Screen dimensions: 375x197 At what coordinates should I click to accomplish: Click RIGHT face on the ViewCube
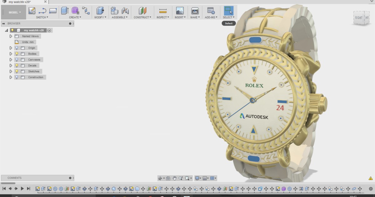(359, 18)
